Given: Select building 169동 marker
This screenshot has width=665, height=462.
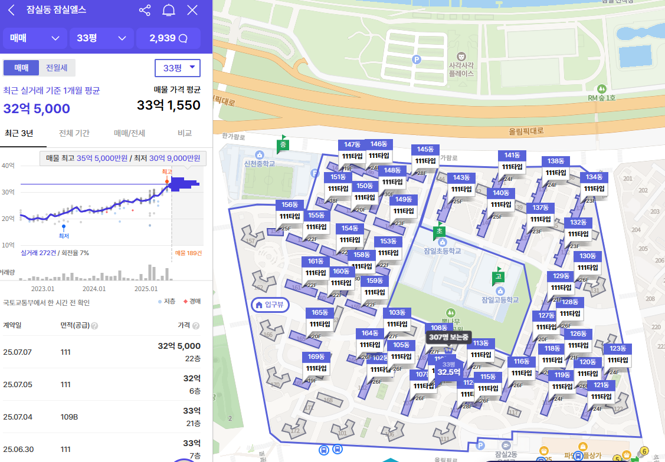Looking at the screenshot, I should 316,362.
